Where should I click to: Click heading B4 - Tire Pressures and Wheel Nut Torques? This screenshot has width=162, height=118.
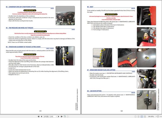[19, 28]
